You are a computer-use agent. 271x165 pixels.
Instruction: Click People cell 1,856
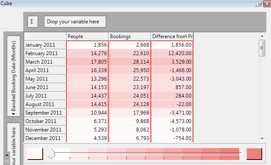click(87, 45)
